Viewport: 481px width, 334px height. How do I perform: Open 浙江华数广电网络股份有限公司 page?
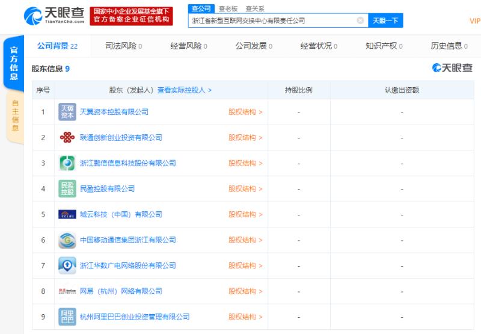point(128,265)
